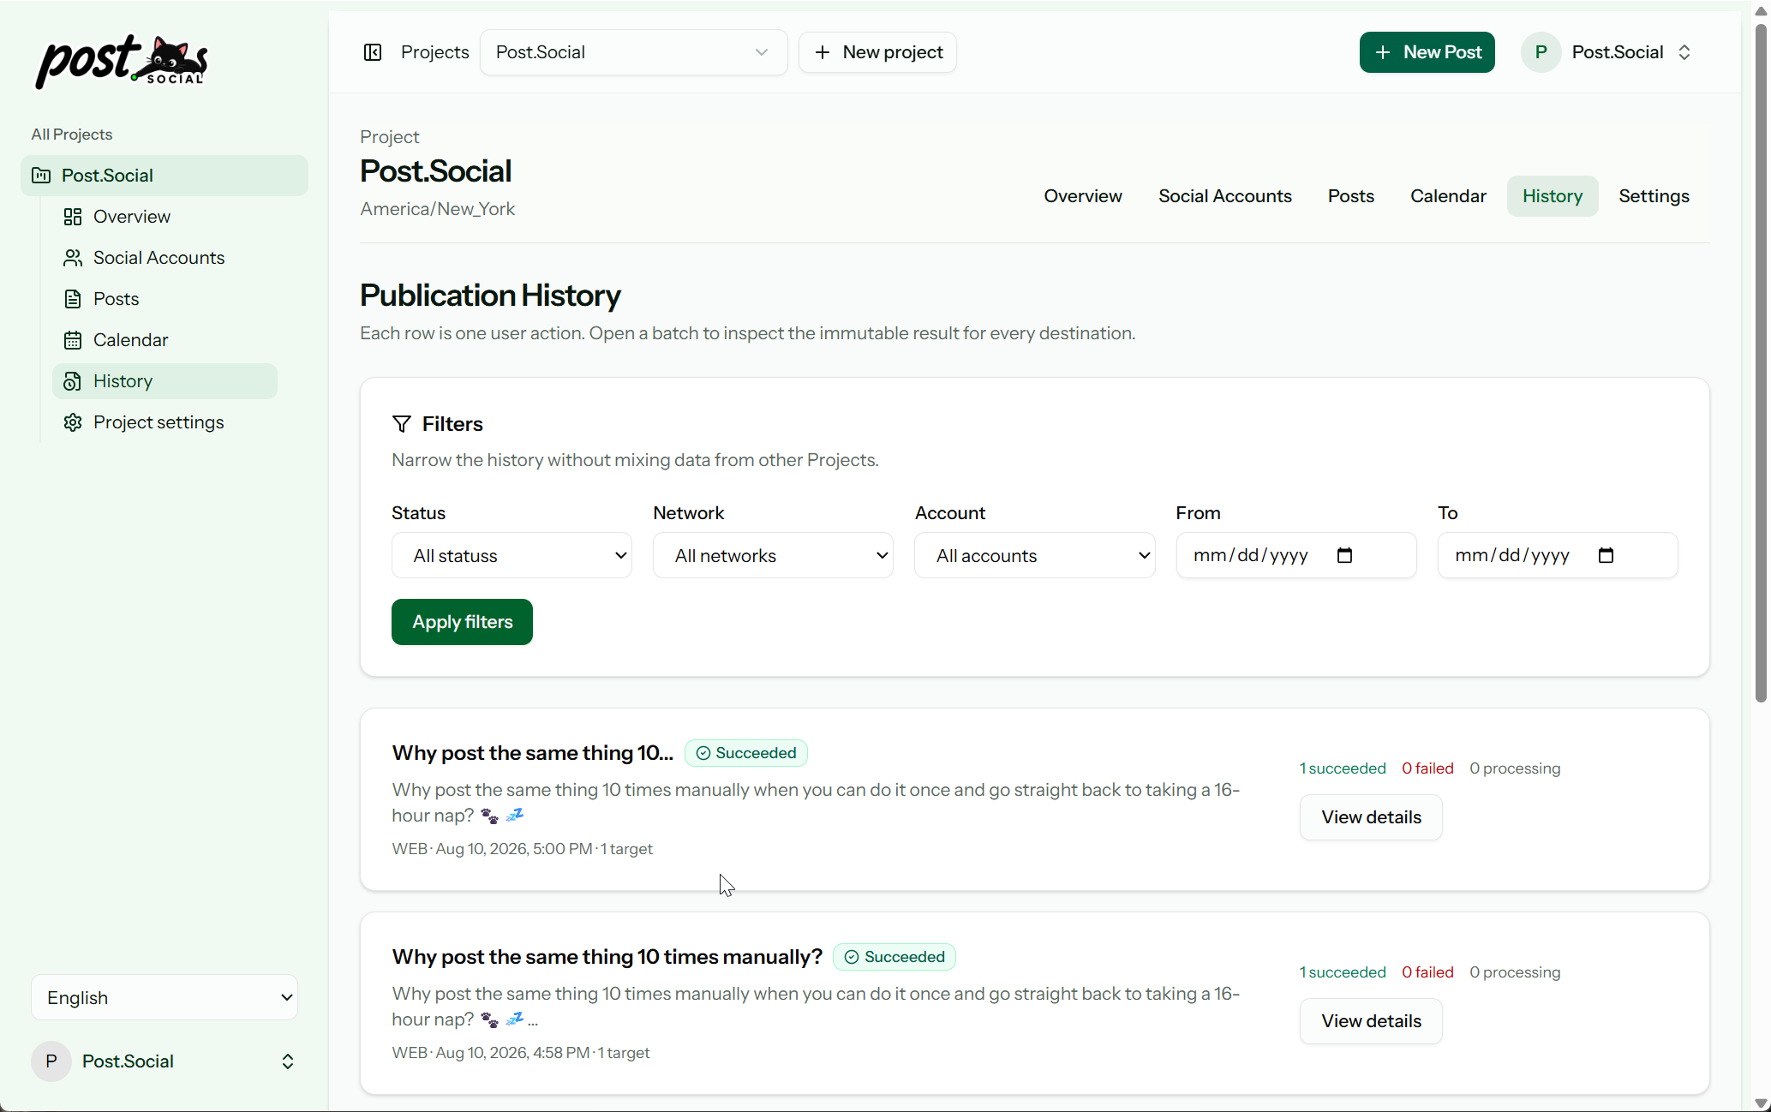Click the Post.Social cat logo
This screenshot has height=1112, width=1771.
coord(122,61)
